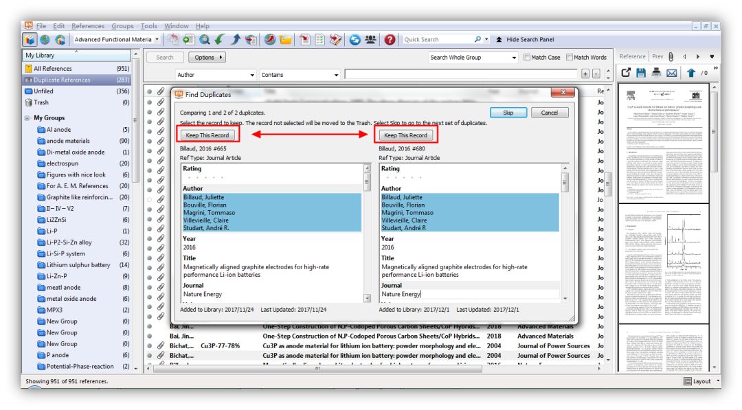Image resolution: width=742 pixels, height=410 pixels.
Task: Click the paperclip attachment tab icon
Action: click(x=671, y=57)
